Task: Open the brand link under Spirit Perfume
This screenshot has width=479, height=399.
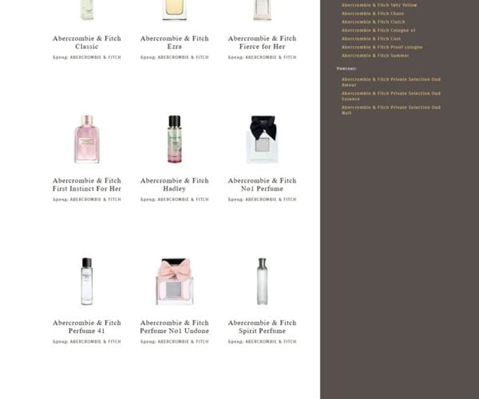Action: (x=271, y=342)
